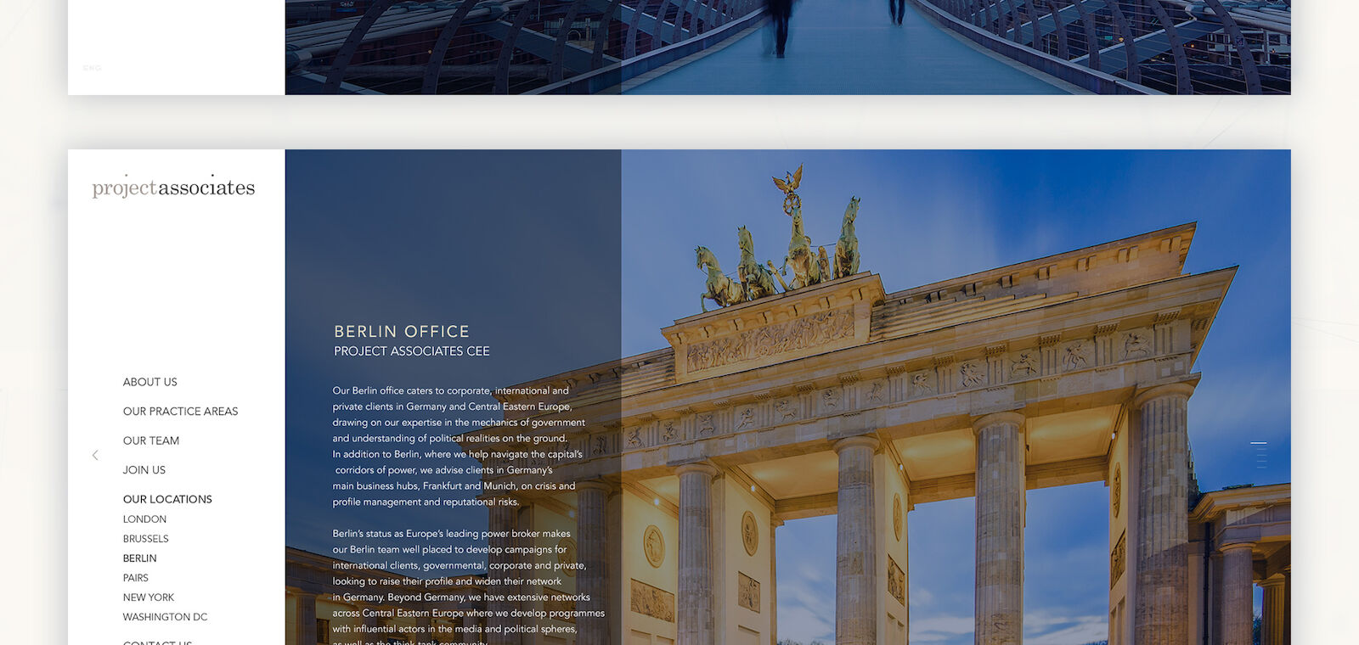1359x645 pixels.
Task: Select the fourth slide indicator line
Action: (x=1261, y=461)
